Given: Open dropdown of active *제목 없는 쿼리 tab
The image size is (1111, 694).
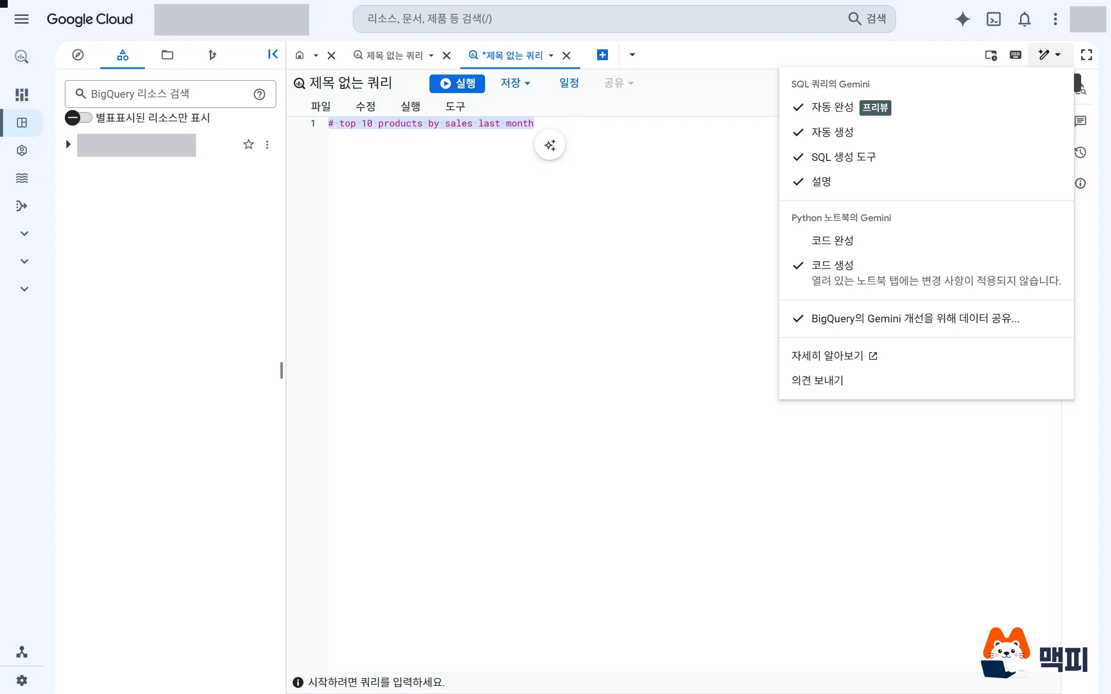Looking at the screenshot, I should 551,56.
